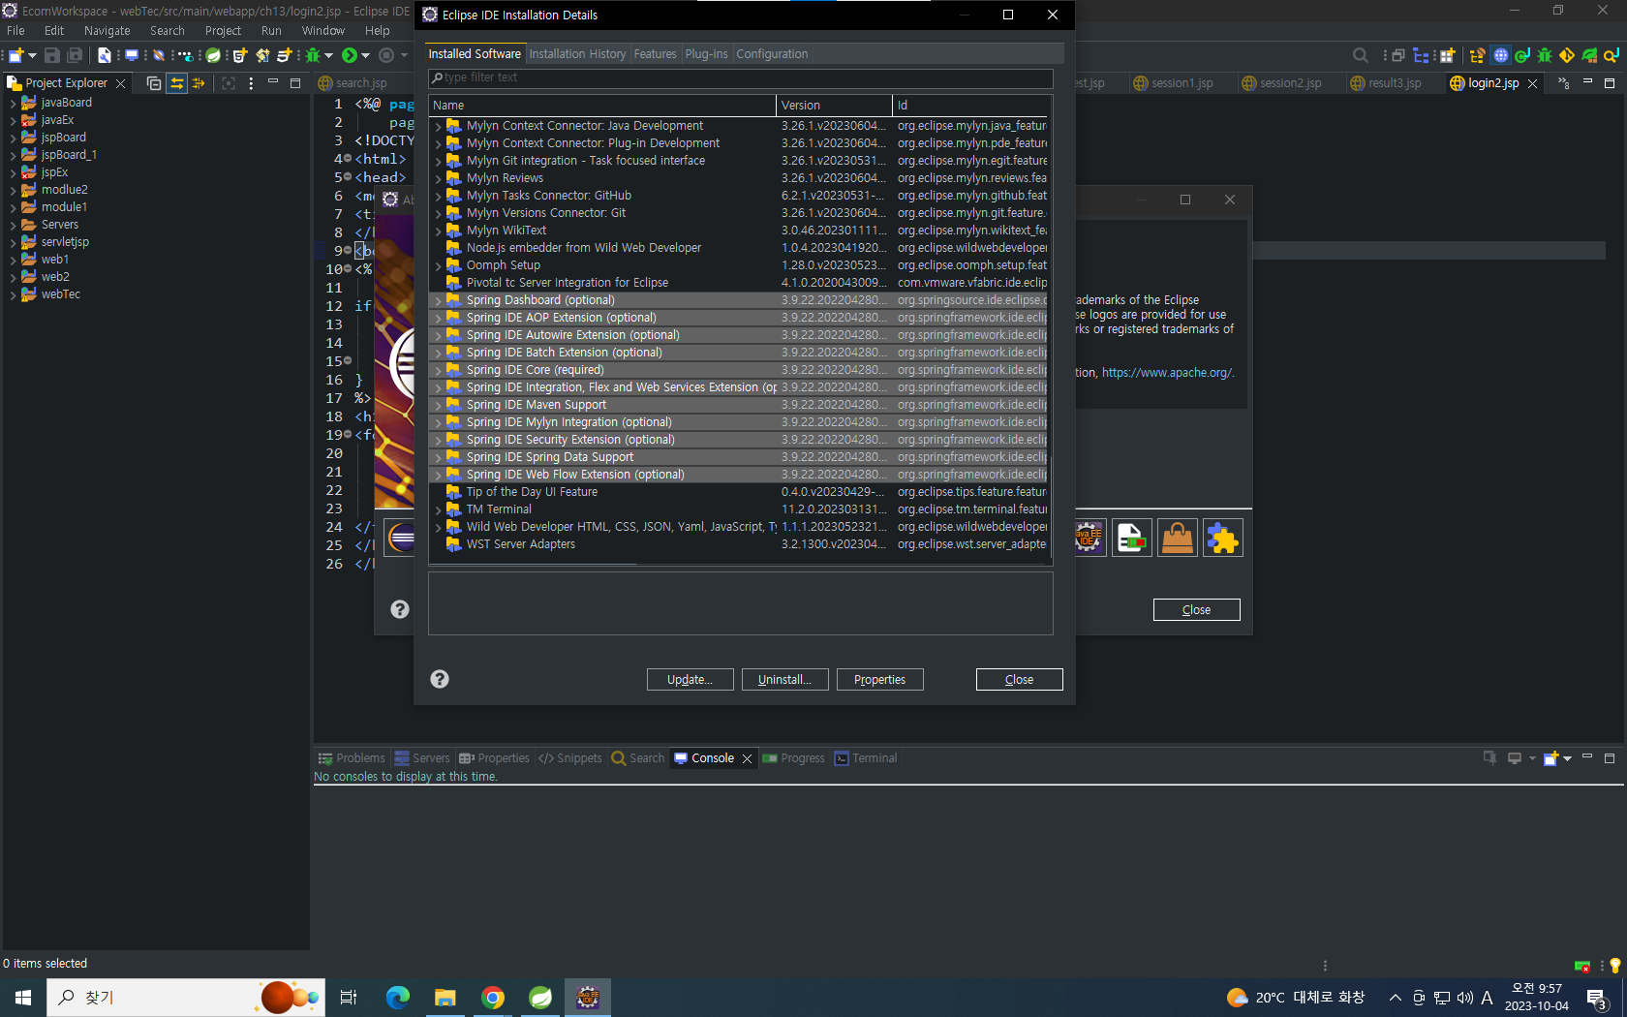Select Spring IDE Maven Support row
Viewport: 1627px width, 1017px height.
740,405
